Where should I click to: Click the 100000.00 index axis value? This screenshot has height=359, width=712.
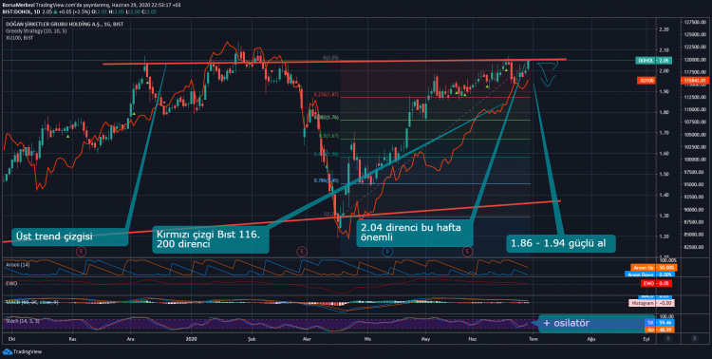tap(694, 160)
